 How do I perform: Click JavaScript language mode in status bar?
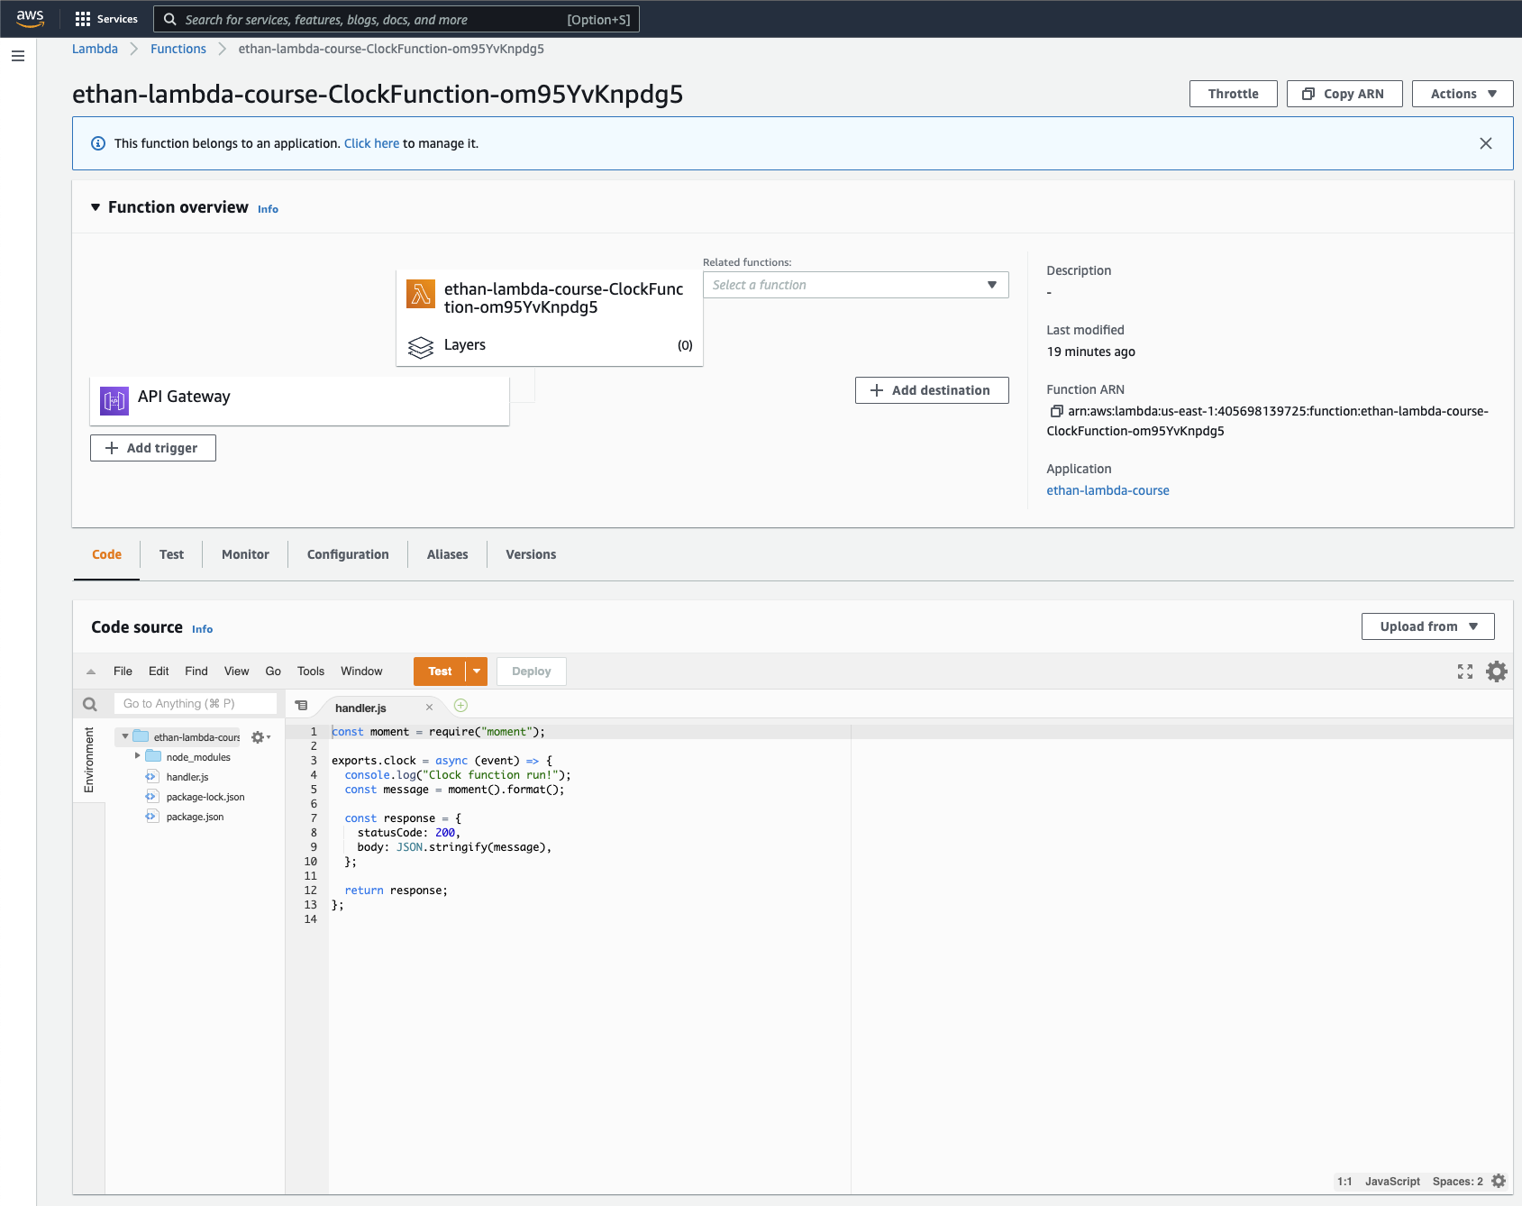pos(1392,1181)
